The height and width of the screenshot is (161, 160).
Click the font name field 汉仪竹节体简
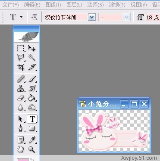tap(67, 17)
